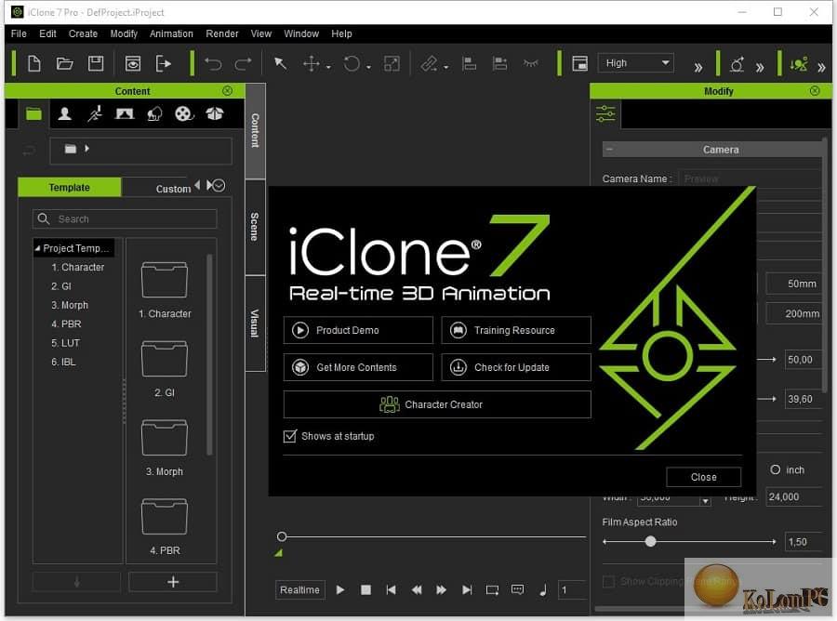
Task: Open Training Resource from welcome screen
Action: (x=516, y=330)
